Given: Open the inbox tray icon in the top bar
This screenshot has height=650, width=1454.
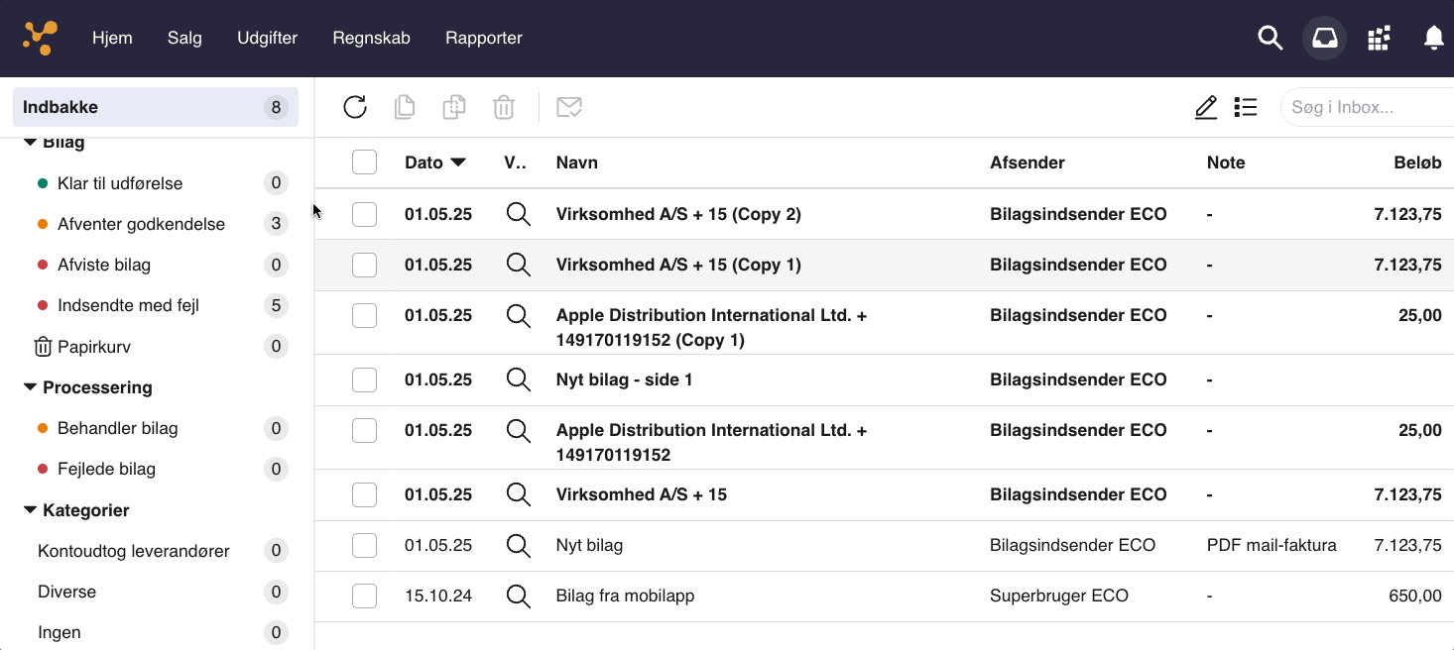Looking at the screenshot, I should 1324,39.
